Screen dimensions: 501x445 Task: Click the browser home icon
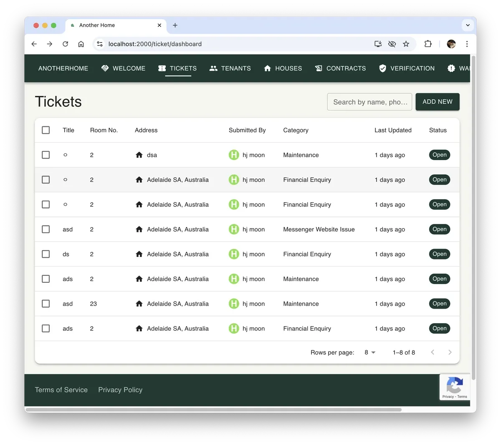pos(81,44)
